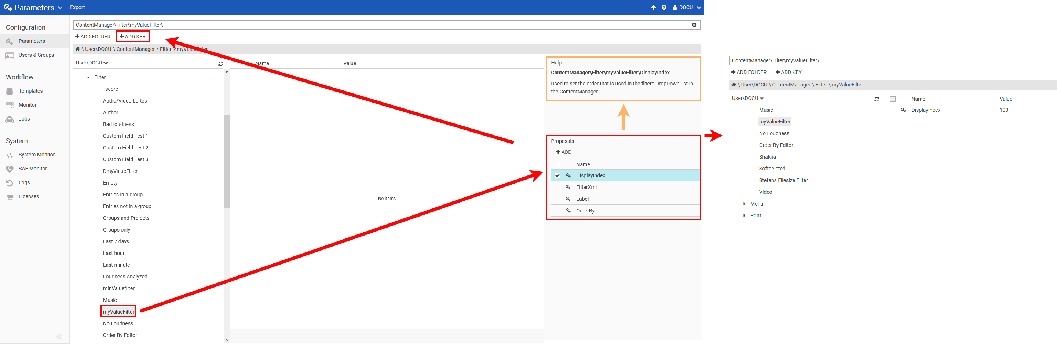Screen dimensions: 1057x344
Task: Uncheck the DisplayIndex proposal checkbox
Action: [557, 176]
